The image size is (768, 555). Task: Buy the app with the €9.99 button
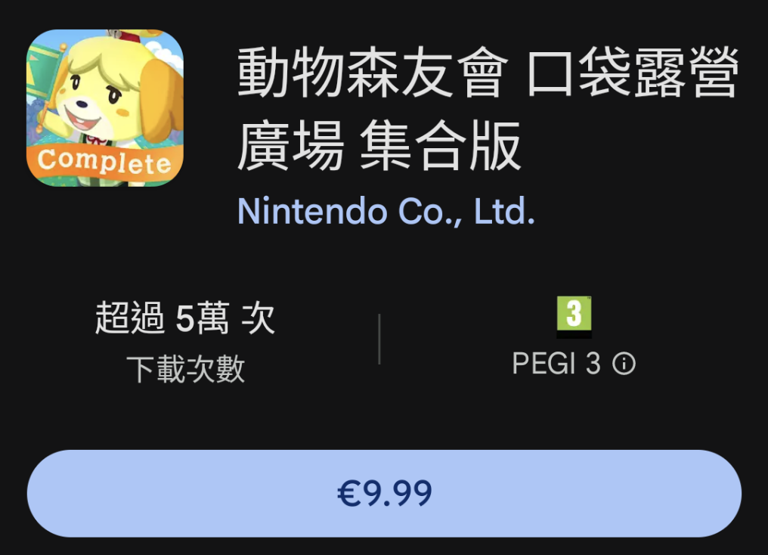[384, 493]
